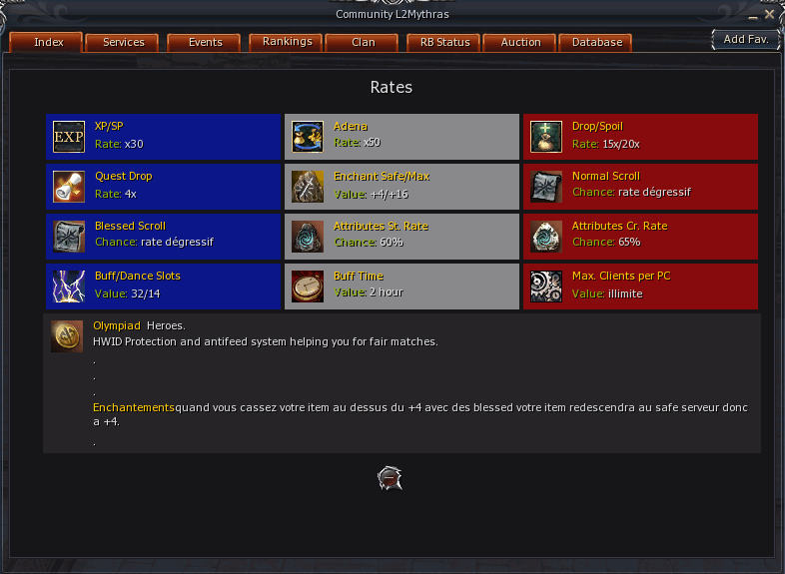
Task: Click the Drop/Spoil pouch icon
Action: coord(546,137)
